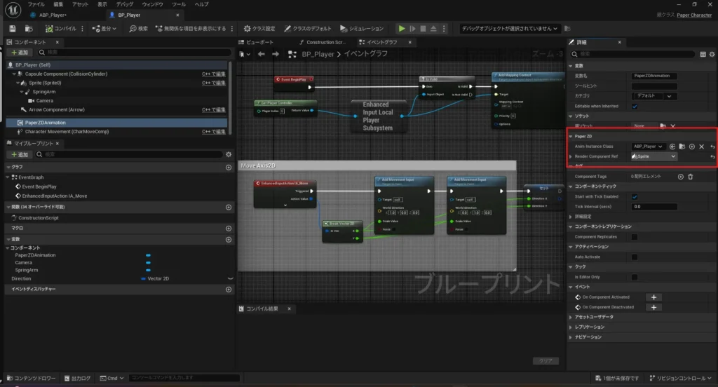Toggle Editable when Inherited checkbox

tap(634, 107)
